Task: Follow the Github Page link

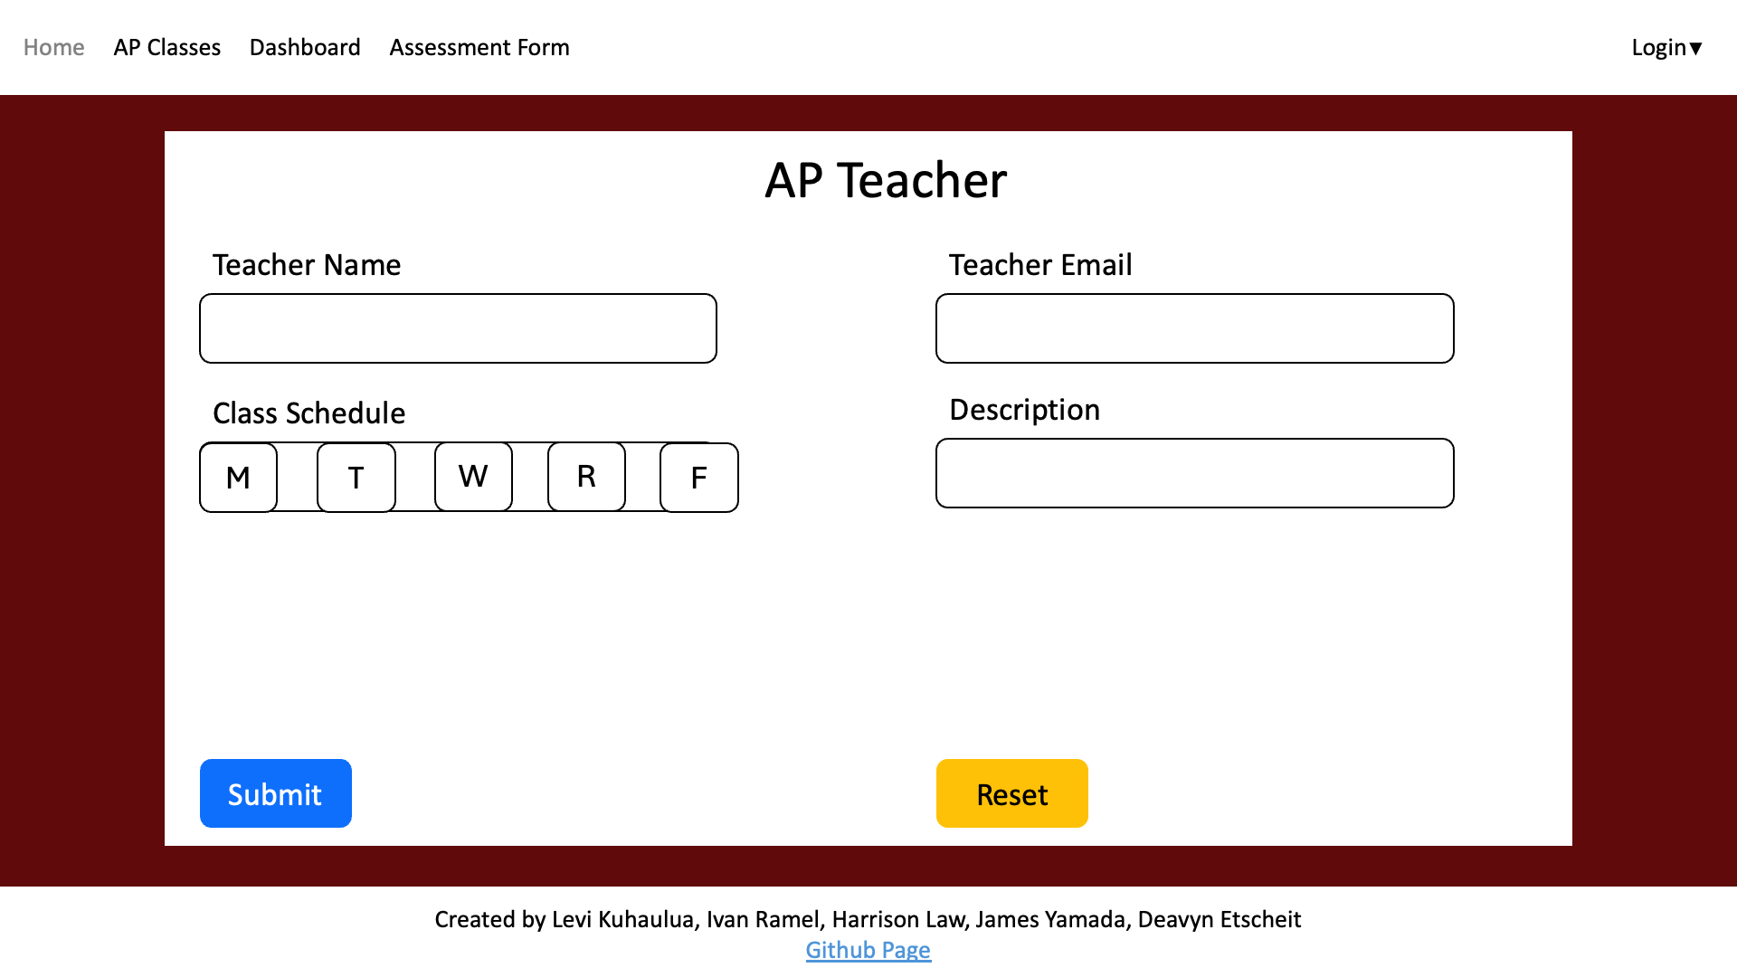Action: (x=868, y=950)
